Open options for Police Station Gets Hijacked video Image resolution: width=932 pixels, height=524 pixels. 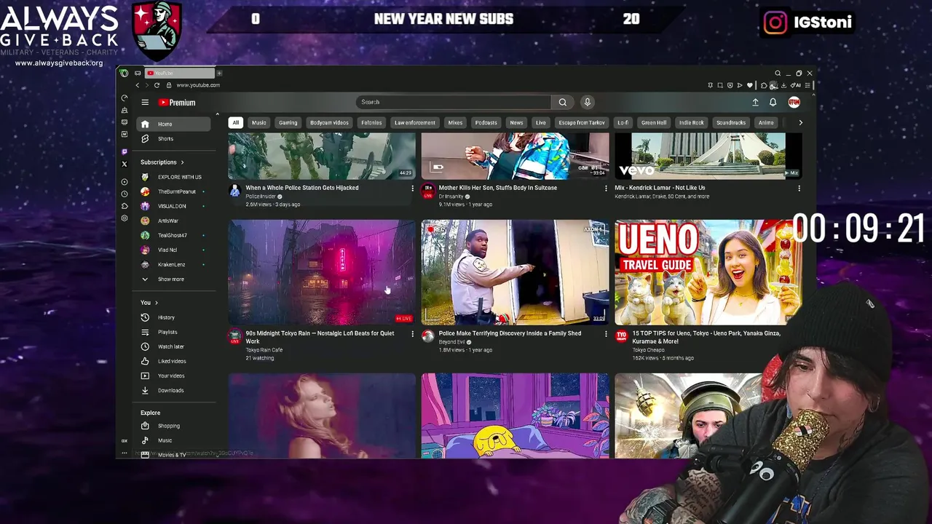[x=412, y=188]
